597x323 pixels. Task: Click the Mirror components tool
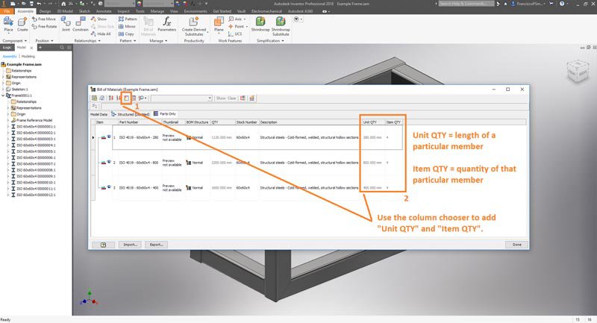(x=127, y=27)
